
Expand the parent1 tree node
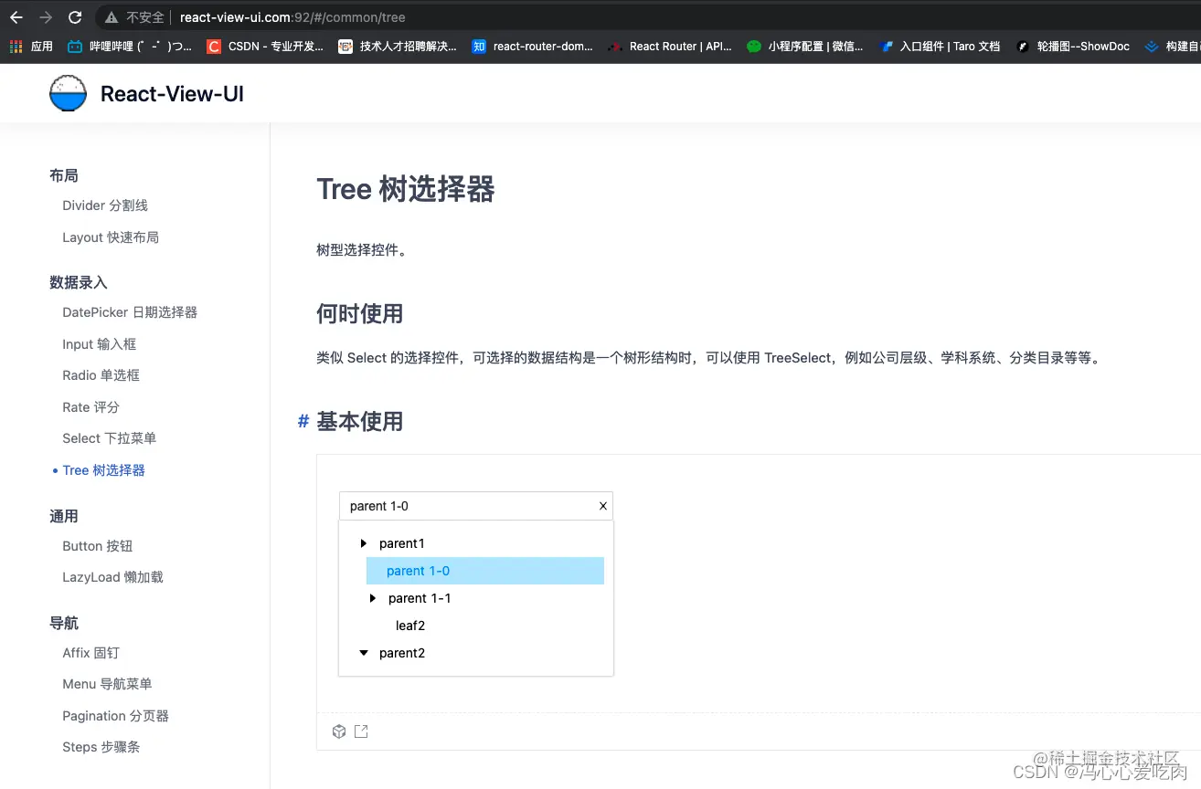click(363, 542)
